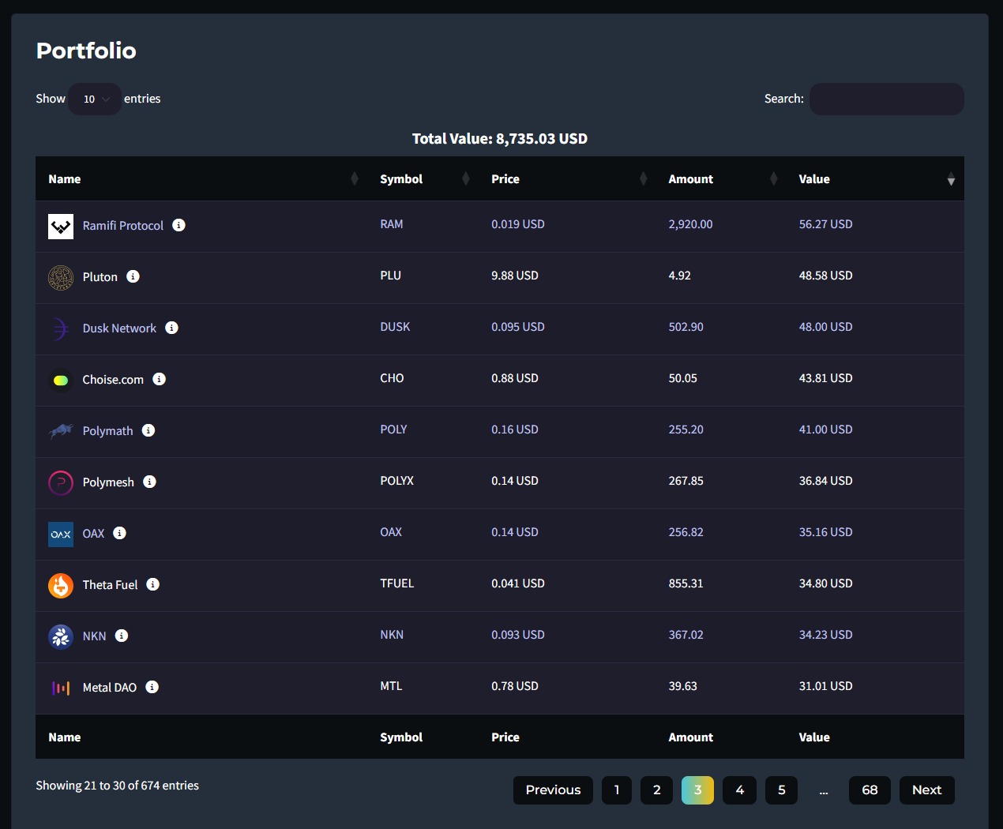Click Showing 21 to 30 entries text

[117, 786]
